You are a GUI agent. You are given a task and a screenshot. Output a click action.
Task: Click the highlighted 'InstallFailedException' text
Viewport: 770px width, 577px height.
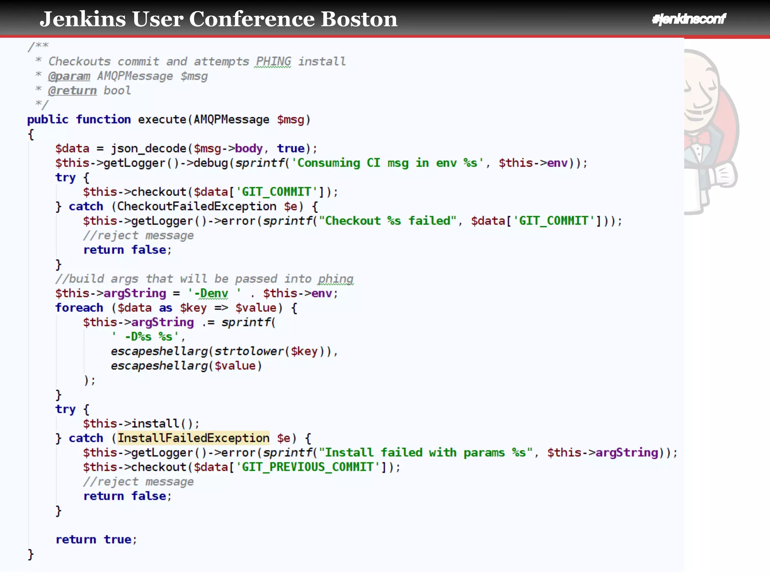pos(193,438)
